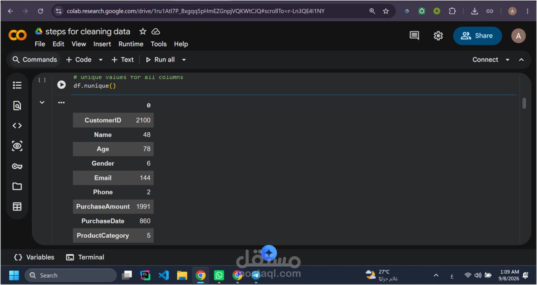This screenshot has width=537, height=285.
Task: Expand the Run all dropdown arrow
Action: click(184, 60)
